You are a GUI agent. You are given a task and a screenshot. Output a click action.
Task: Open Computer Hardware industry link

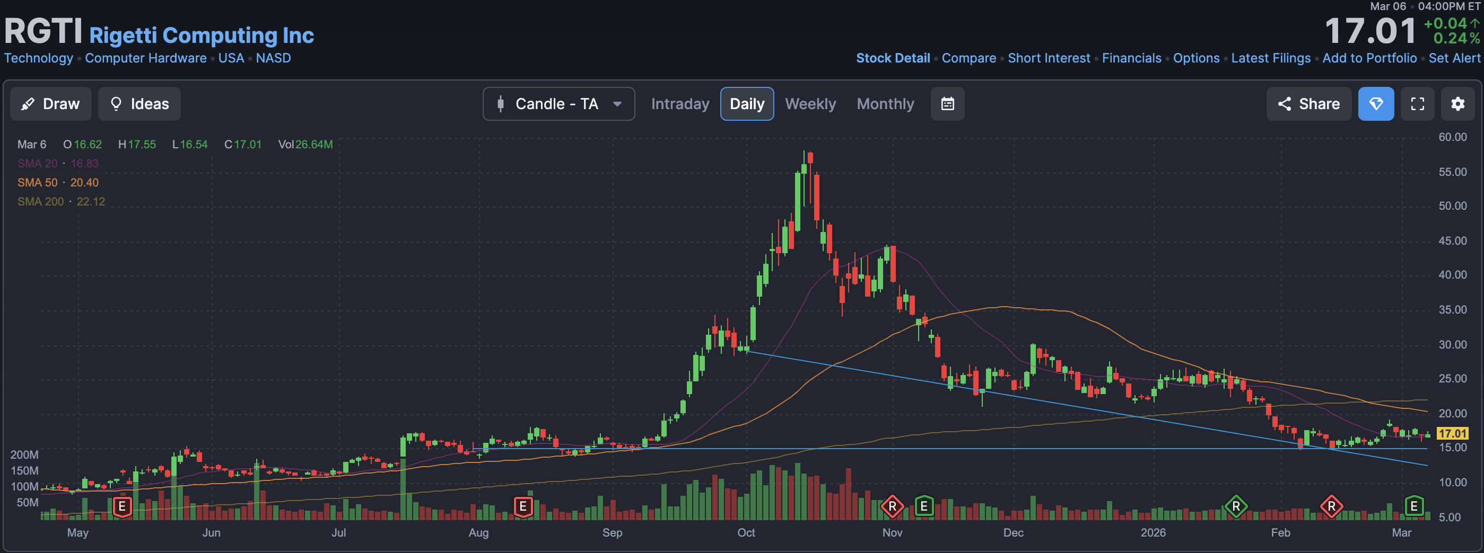146,58
